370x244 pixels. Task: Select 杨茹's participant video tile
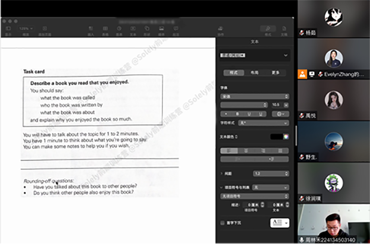click(x=334, y=19)
